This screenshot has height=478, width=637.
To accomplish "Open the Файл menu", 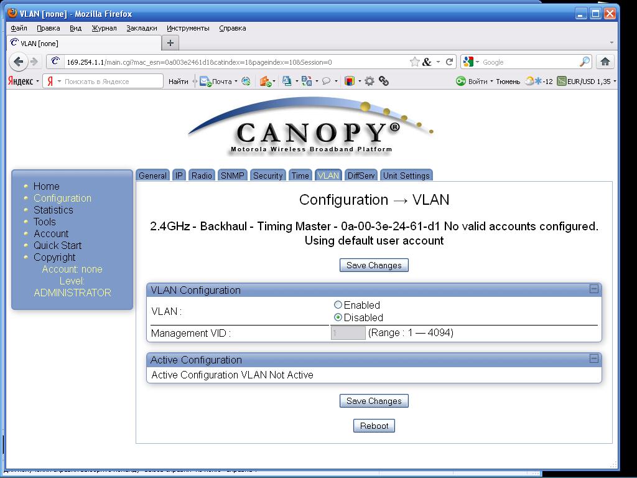I will point(19,28).
